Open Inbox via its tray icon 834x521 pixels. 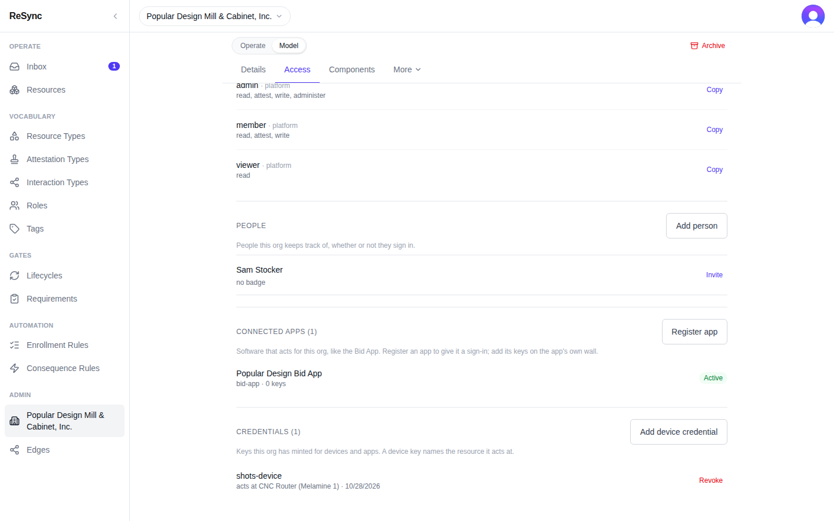point(14,67)
